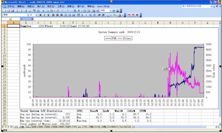
Task: Click the column H header
Action: [96, 23]
